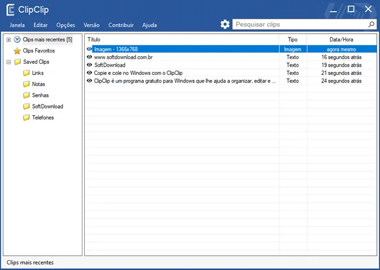Open the Opções menu
This screenshot has width=380, height=270.
coord(65,25)
